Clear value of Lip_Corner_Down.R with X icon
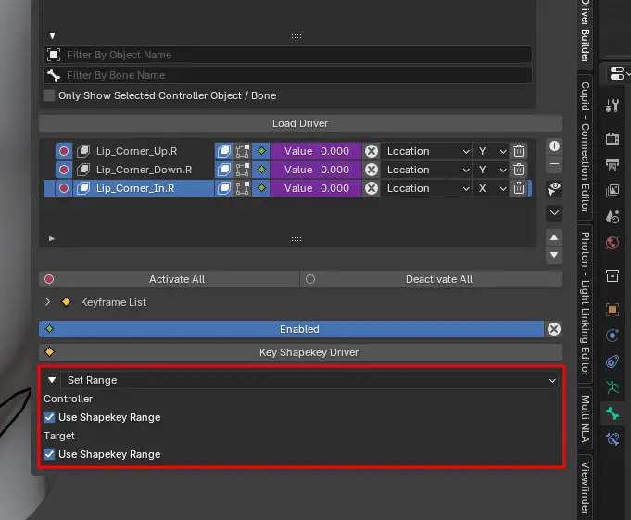Viewport: 631px width, 520px height. pos(371,170)
